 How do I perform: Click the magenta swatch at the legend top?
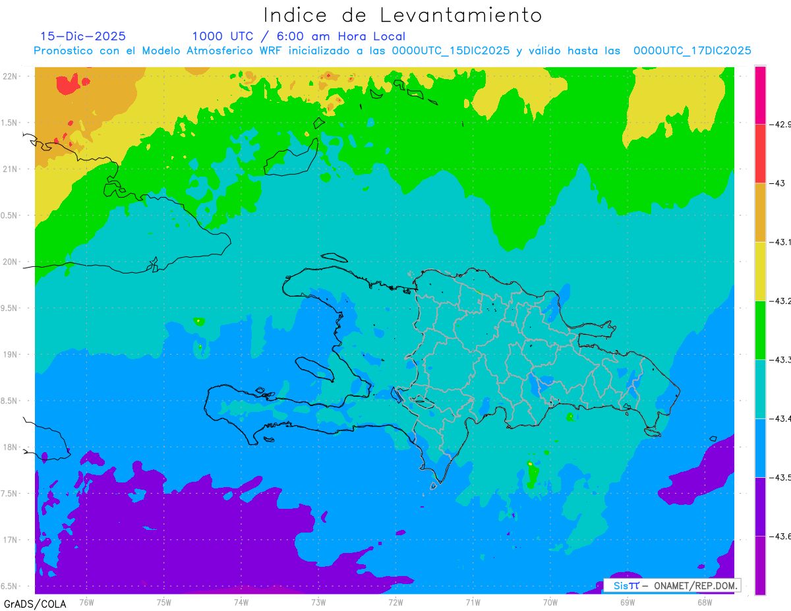click(760, 95)
